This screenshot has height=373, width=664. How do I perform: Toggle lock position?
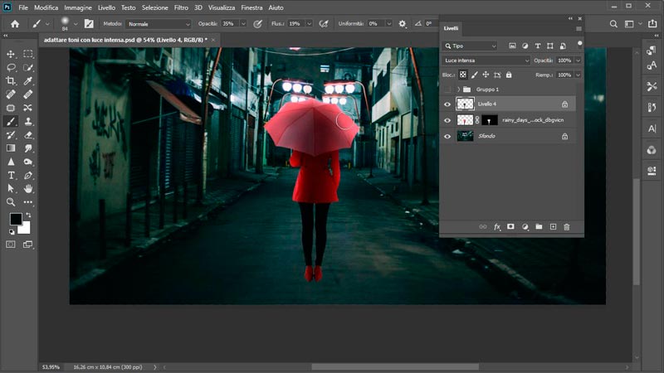486,75
